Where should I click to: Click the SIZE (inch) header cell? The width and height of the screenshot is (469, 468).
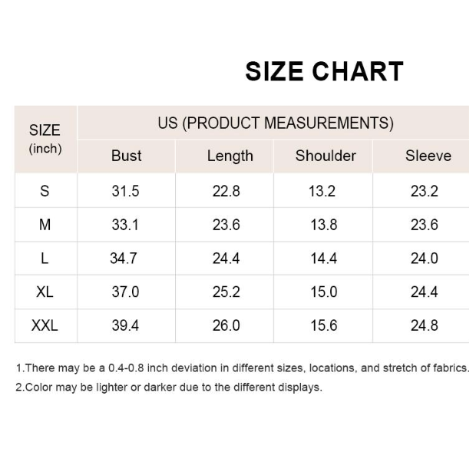tap(45, 139)
